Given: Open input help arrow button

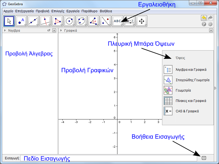Looking at the screenshot, I should [204, 158].
